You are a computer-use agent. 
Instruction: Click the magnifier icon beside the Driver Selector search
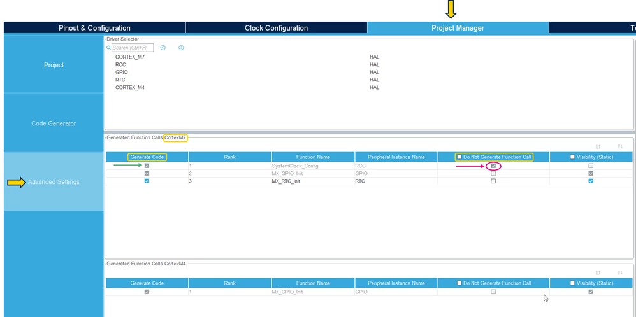(109, 48)
